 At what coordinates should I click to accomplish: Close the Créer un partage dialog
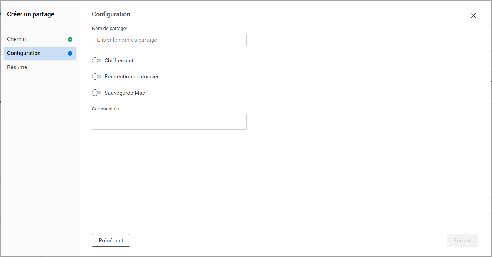point(473,16)
